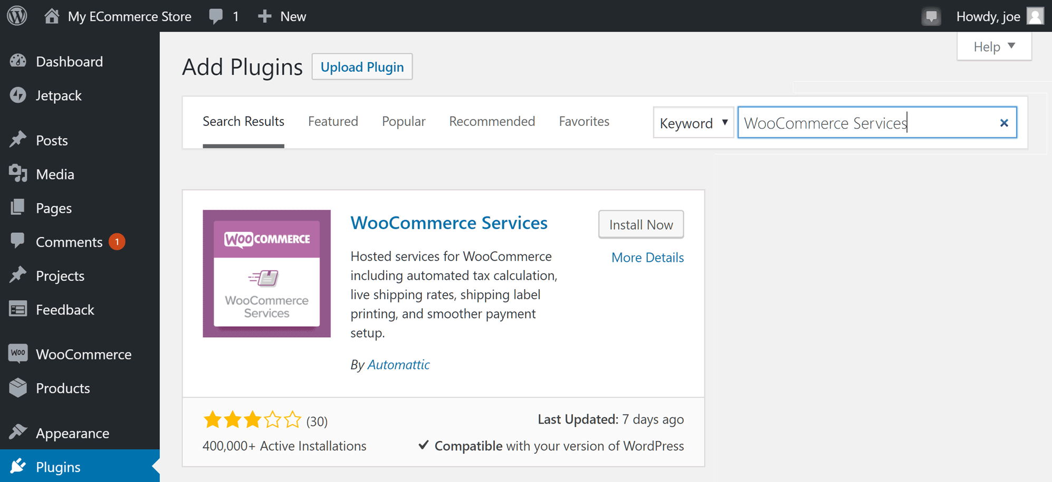Click the WordPress logo icon

(x=17, y=16)
